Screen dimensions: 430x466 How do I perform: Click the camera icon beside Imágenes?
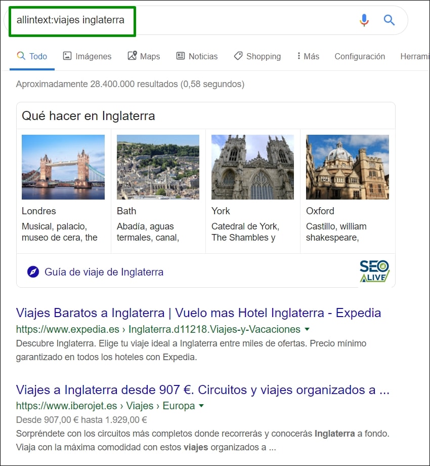(67, 56)
